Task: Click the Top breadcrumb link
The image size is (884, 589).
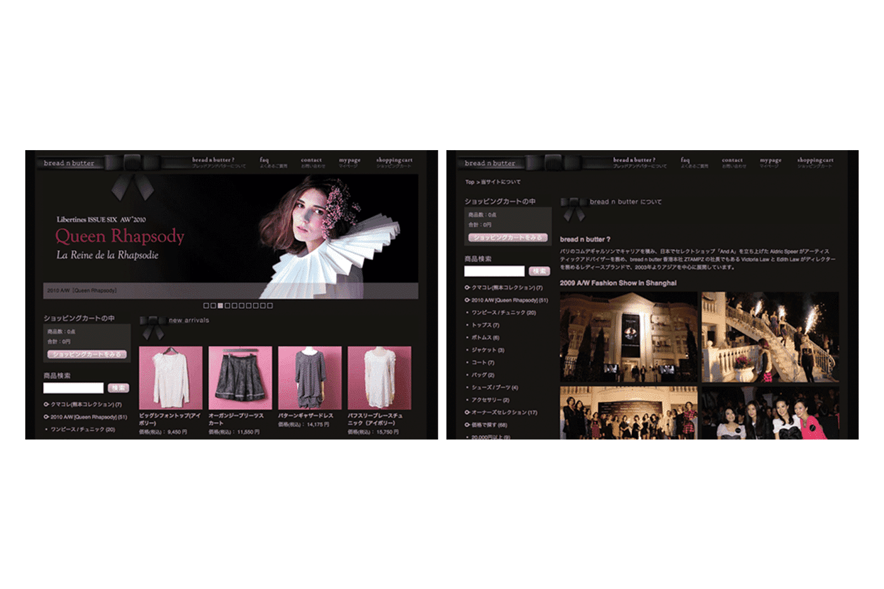Action: pos(469,182)
